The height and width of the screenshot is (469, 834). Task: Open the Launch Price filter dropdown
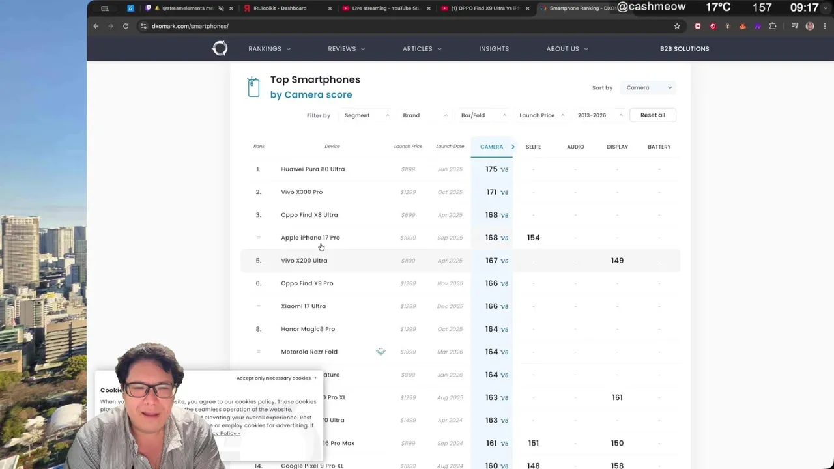542,115
